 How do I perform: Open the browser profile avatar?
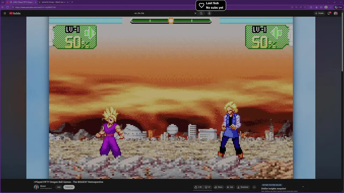(x=326, y=7)
